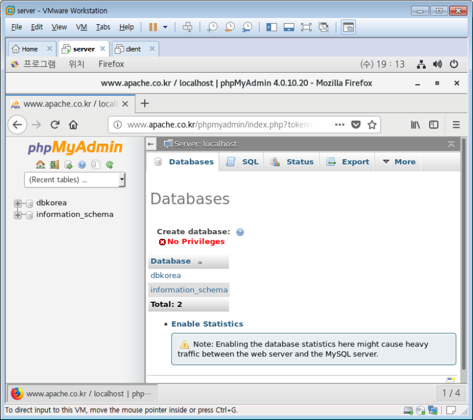This screenshot has width=473, height=420.
Task: Save page to Pocket icon
Action: [x=356, y=125]
